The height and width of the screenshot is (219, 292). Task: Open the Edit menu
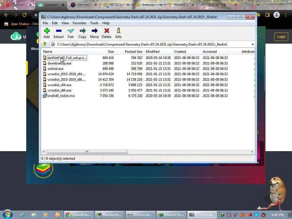click(x=54, y=23)
